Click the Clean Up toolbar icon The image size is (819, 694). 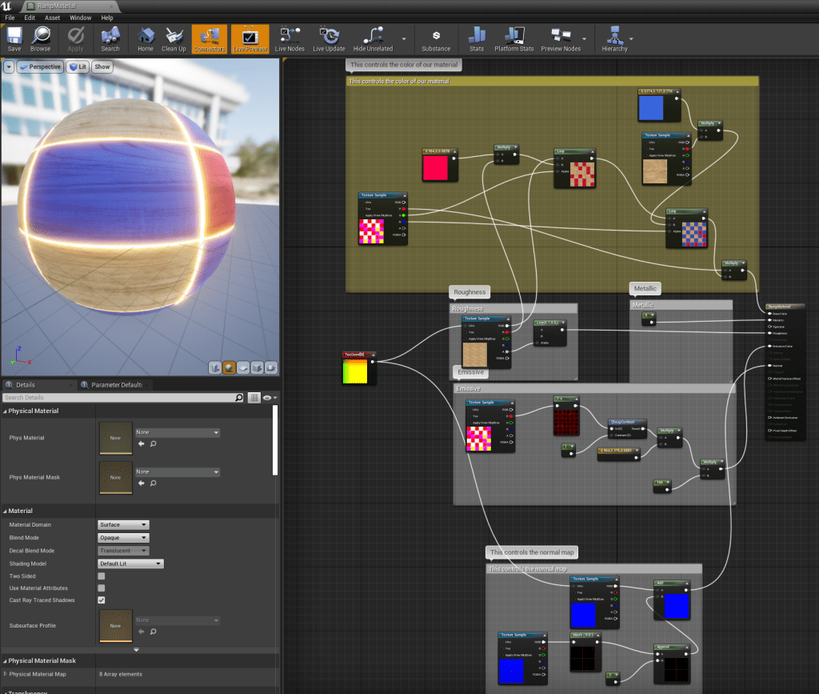(174, 38)
